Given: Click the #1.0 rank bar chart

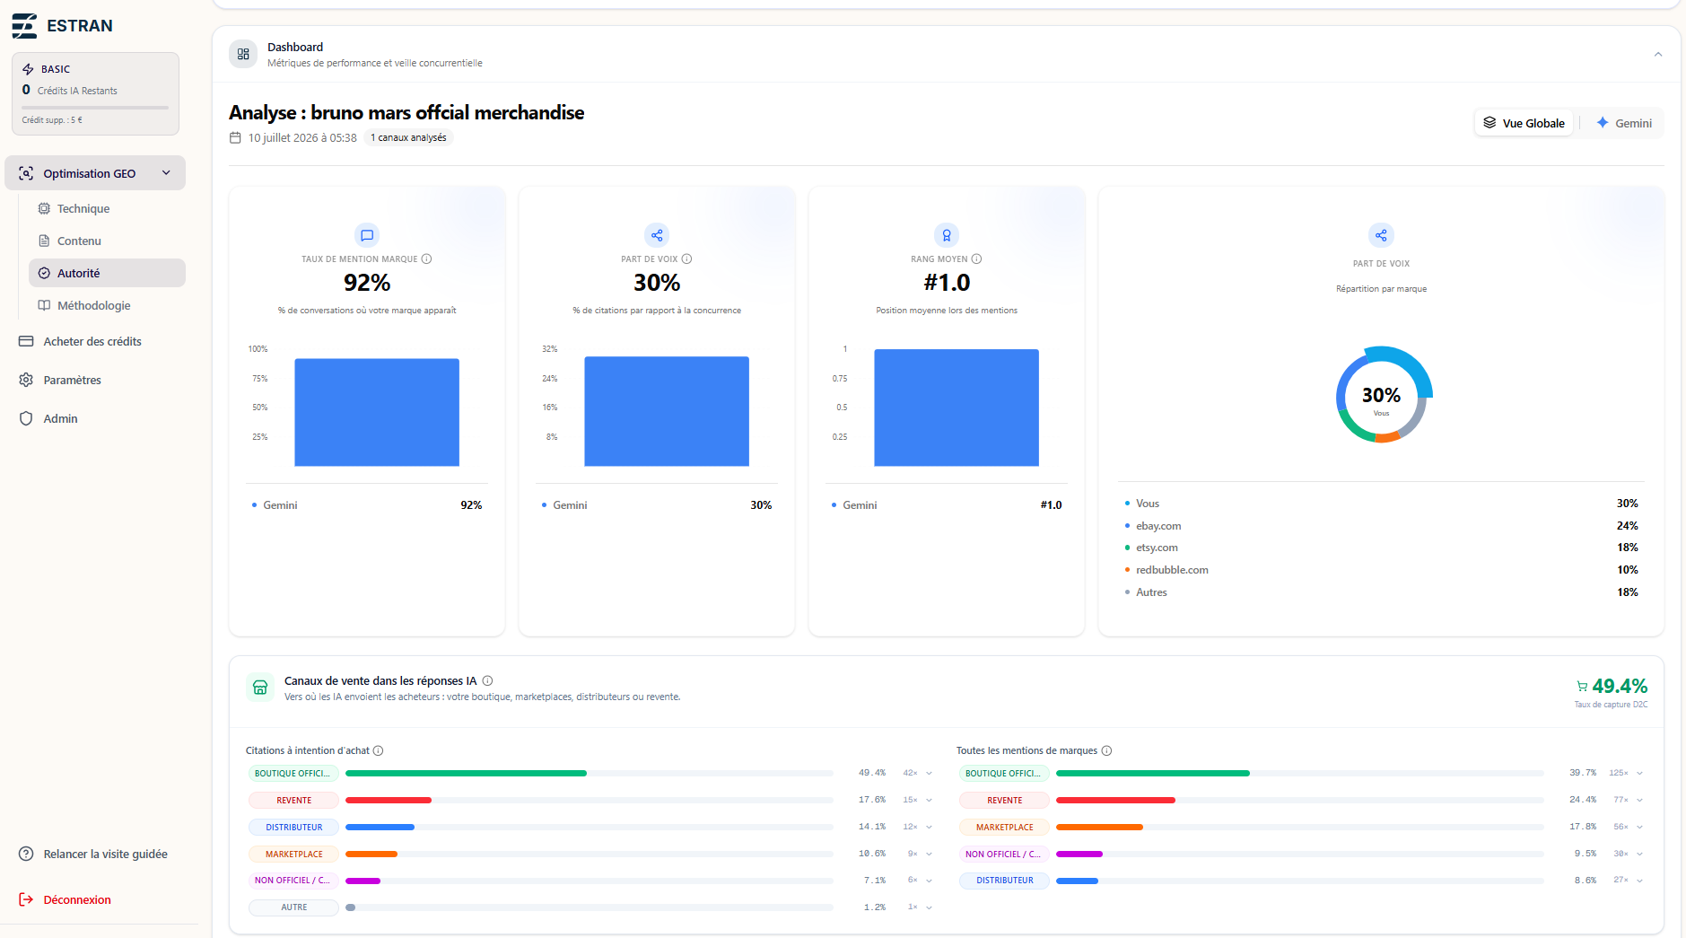Looking at the screenshot, I should 957,408.
